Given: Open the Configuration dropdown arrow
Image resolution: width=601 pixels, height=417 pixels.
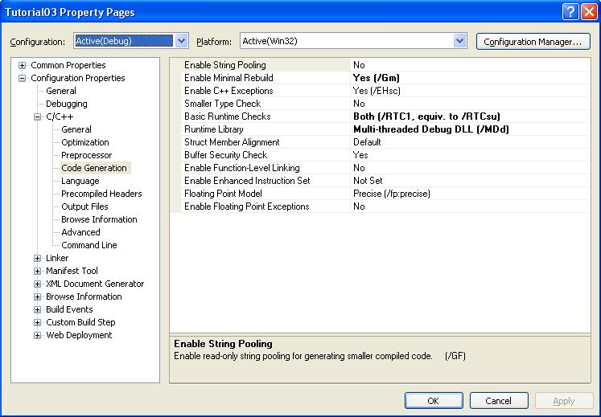Looking at the screenshot, I should point(182,41).
